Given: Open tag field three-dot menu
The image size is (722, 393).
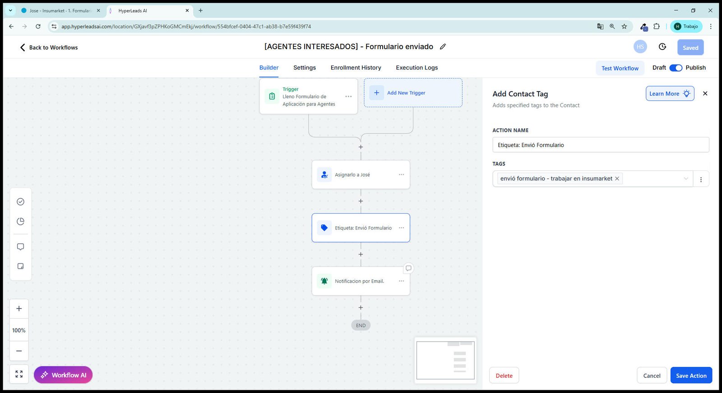Looking at the screenshot, I should (x=701, y=179).
